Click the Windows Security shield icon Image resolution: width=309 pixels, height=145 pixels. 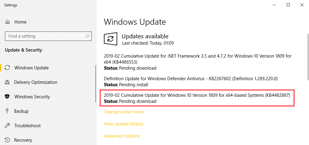click(8, 97)
